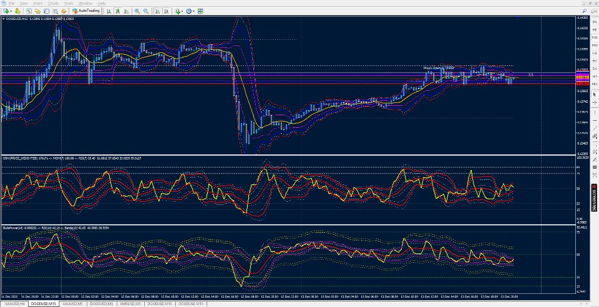Switch chart to Candlesticks type
The width and height of the screenshot is (599, 307).
pos(118,11)
